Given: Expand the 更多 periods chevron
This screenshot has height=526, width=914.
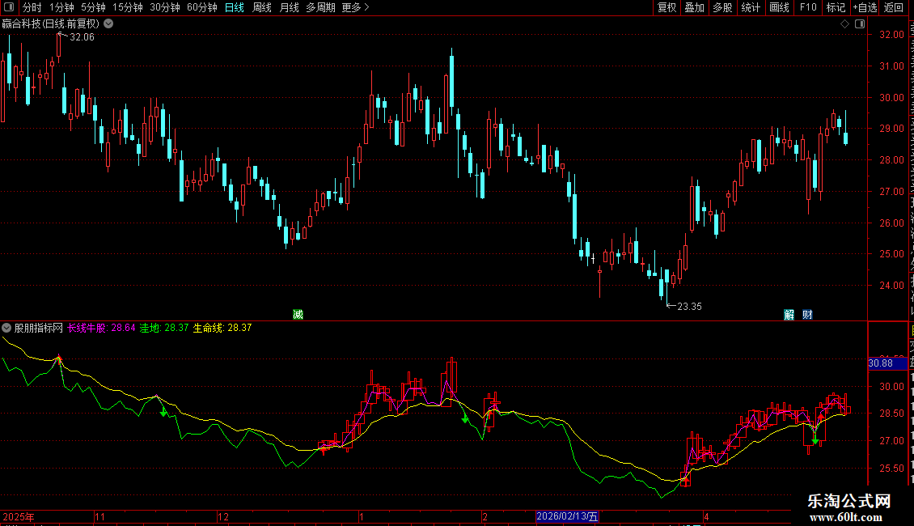Looking at the screenshot, I should point(366,7).
